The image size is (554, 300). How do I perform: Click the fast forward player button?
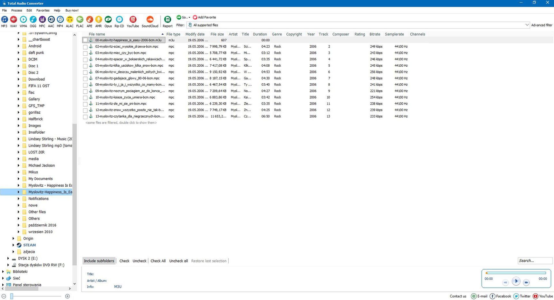click(526, 283)
